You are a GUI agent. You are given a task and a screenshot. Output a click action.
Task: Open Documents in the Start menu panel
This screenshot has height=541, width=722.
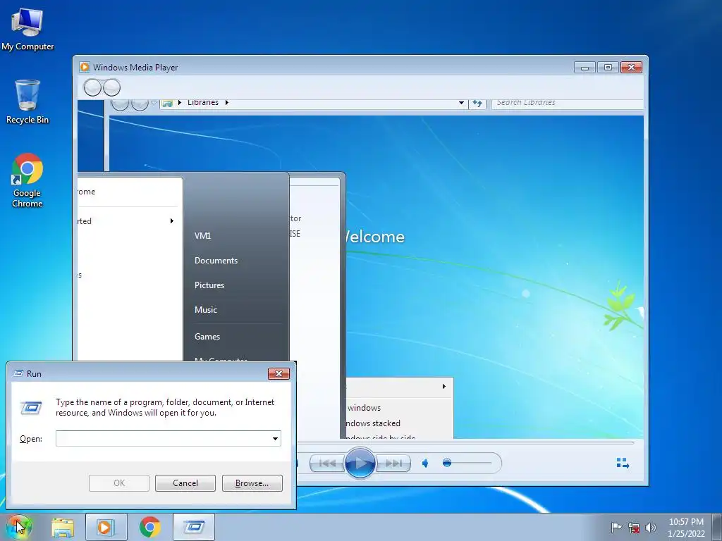coord(216,261)
